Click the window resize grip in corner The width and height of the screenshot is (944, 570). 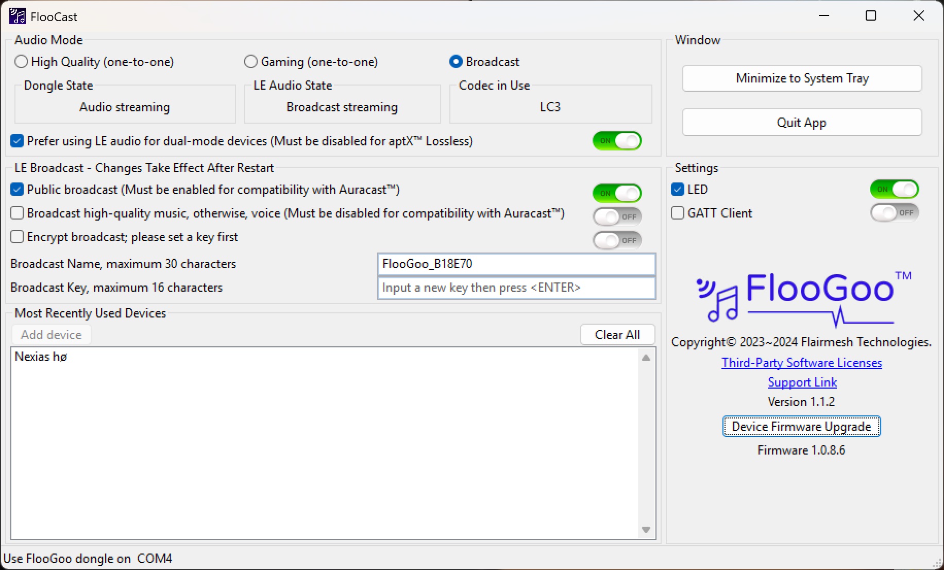point(938,564)
